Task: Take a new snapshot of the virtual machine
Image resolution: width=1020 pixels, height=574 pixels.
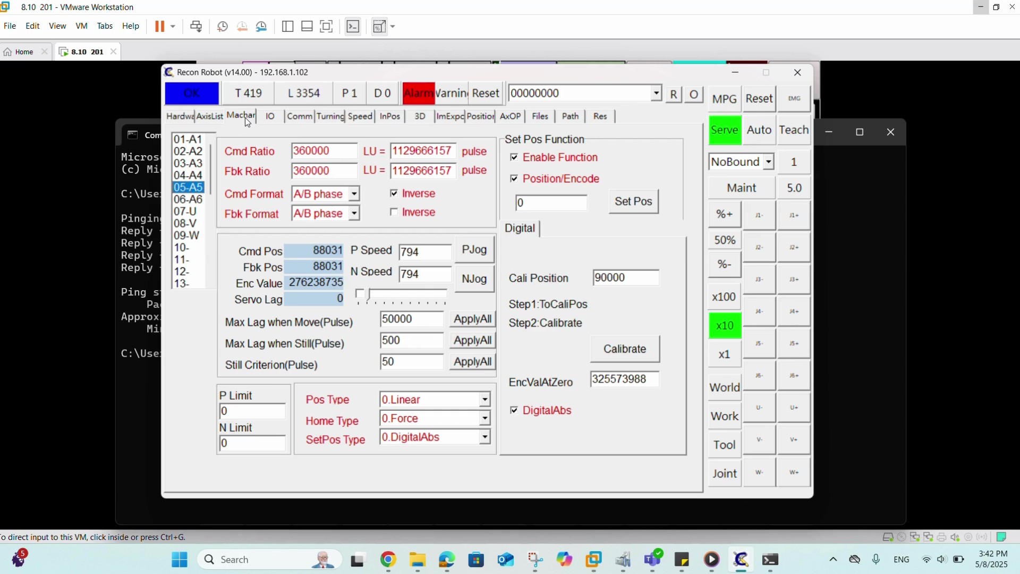Action: [223, 26]
